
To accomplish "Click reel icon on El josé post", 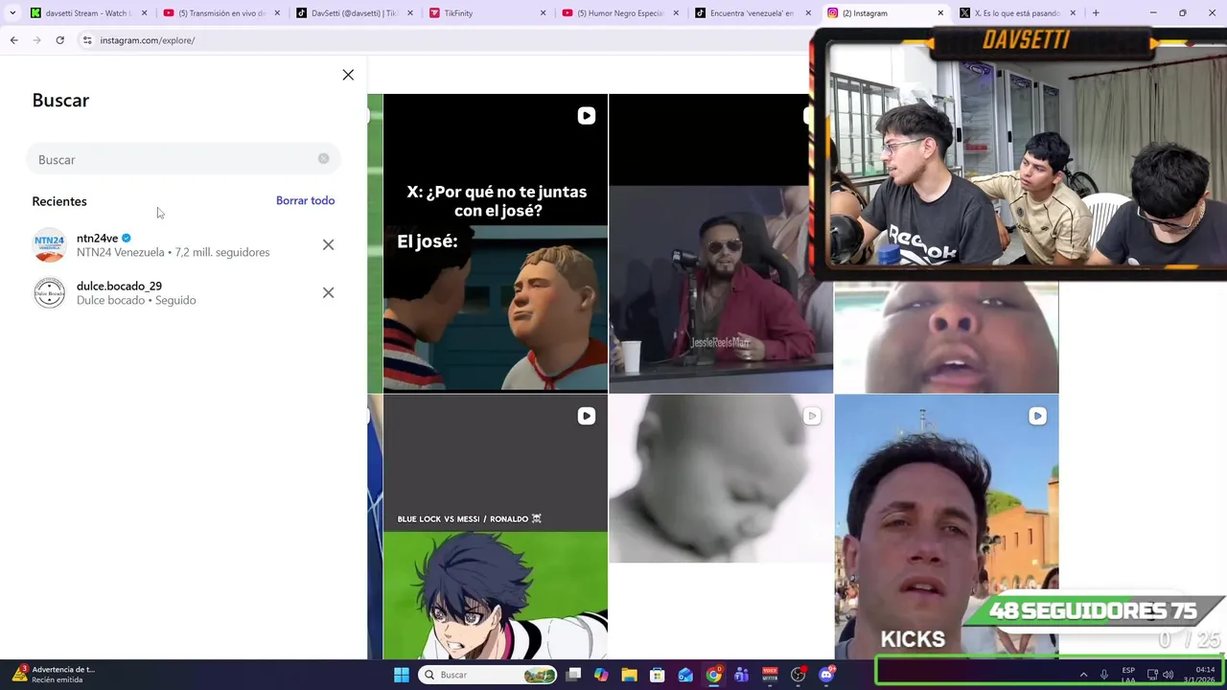I will click(586, 116).
